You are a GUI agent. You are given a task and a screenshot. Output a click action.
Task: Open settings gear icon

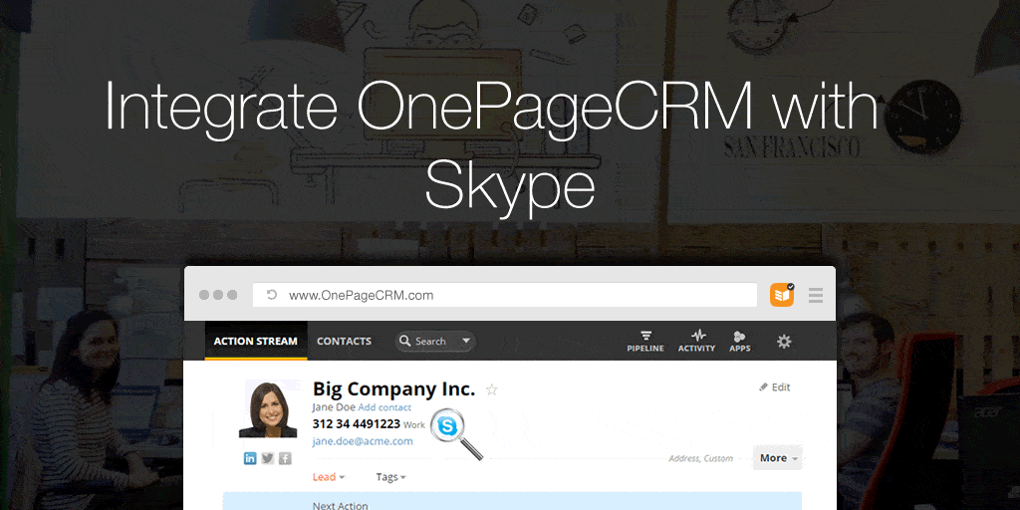pyautogui.click(x=785, y=341)
